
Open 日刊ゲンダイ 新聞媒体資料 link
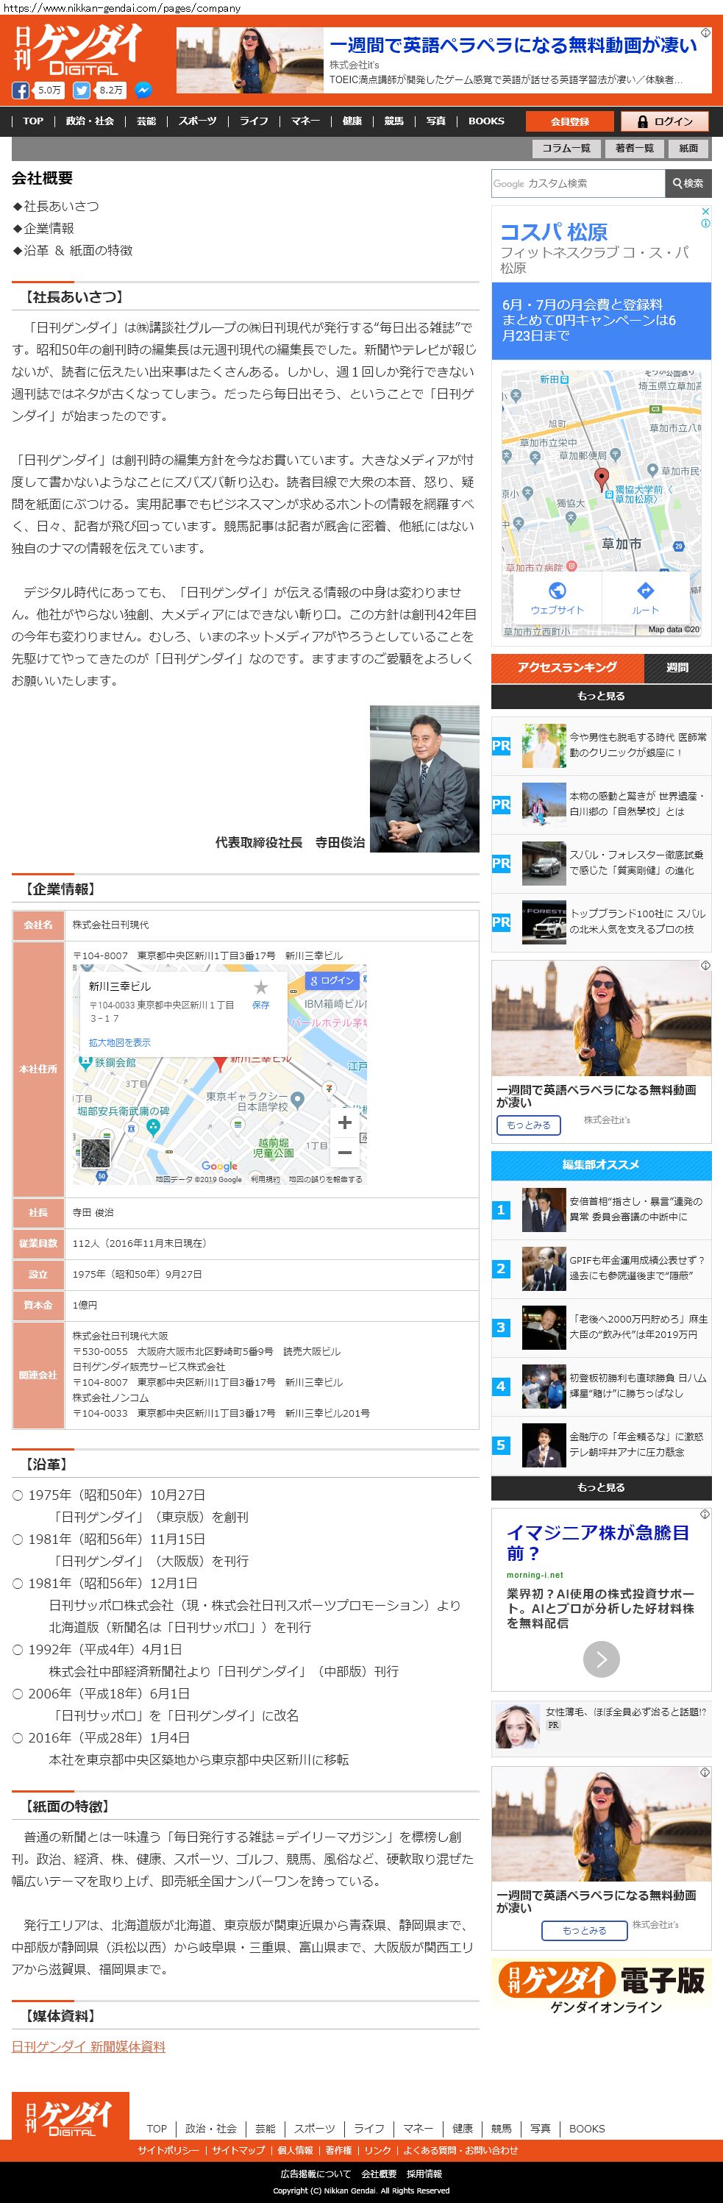[x=88, y=2046]
